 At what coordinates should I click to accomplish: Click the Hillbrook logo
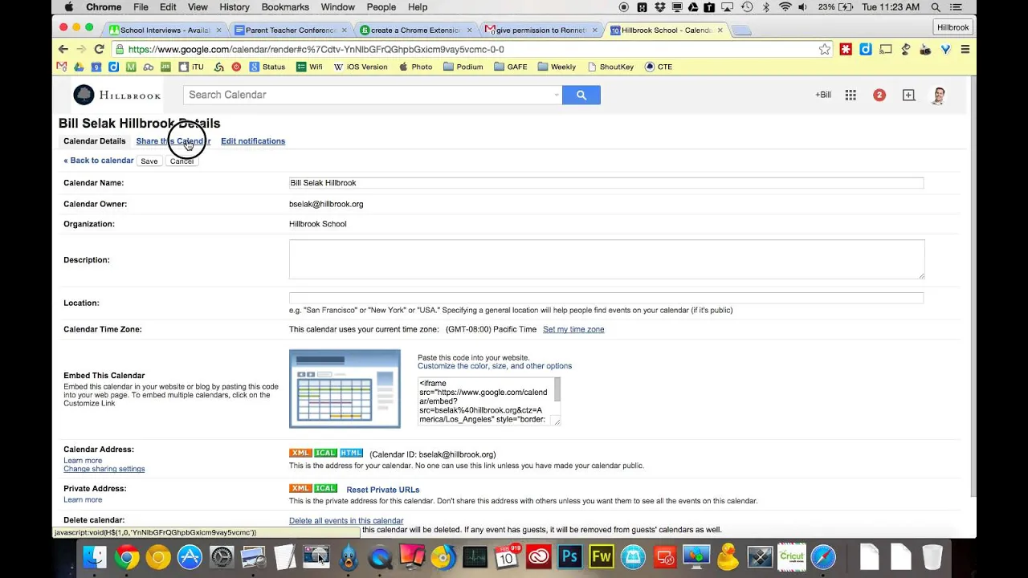(x=117, y=95)
